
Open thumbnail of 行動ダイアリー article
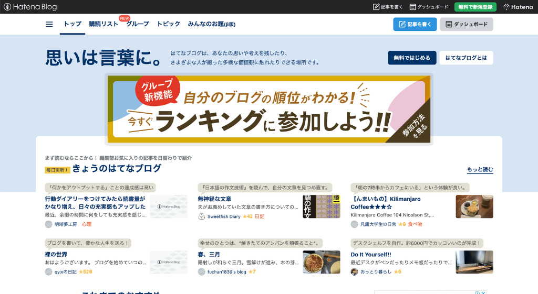169,206
